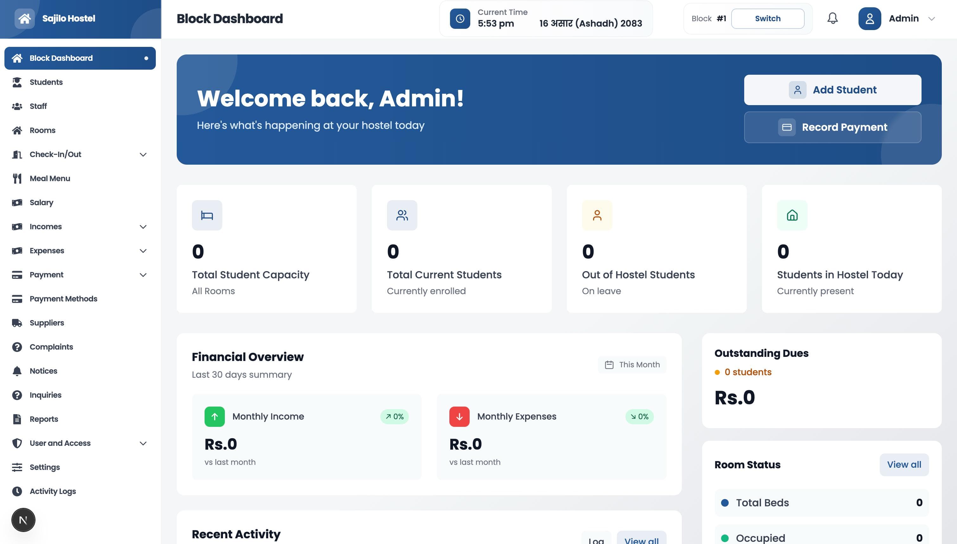Go to the Students page

point(80,82)
